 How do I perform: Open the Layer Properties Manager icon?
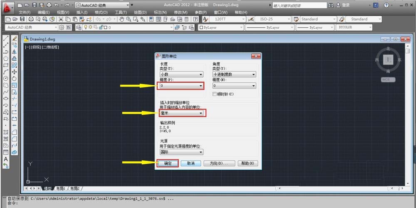79,27
